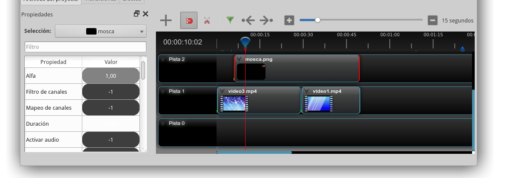Open the Pista 2 track menu arrow
The height and width of the screenshot is (178, 505).
pos(163,59)
